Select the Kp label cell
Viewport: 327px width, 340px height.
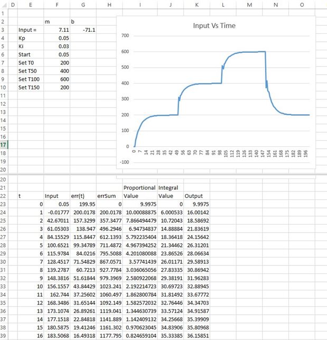(31, 38)
